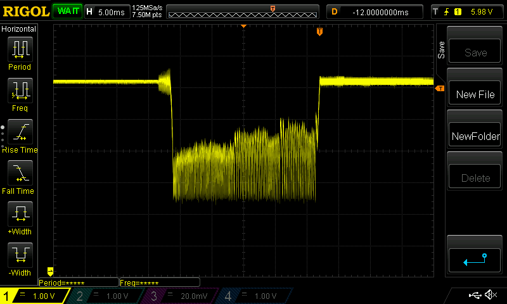Click the 125MSa/s sample rate readout

[x=147, y=8]
